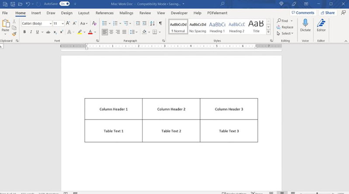The width and height of the screenshot is (349, 194).
Task: Expand the Styles gallery more arrow
Action: [x=269, y=32]
